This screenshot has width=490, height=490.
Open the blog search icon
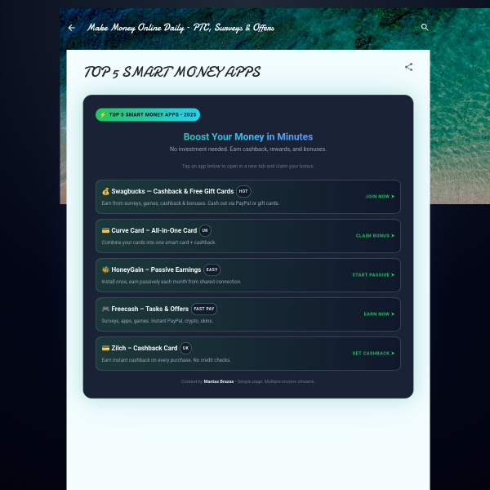[425, 28]
